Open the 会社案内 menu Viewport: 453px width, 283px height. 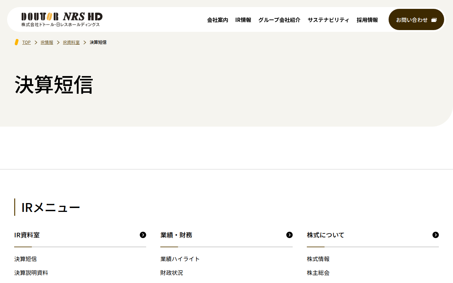(x=218, y=20)
